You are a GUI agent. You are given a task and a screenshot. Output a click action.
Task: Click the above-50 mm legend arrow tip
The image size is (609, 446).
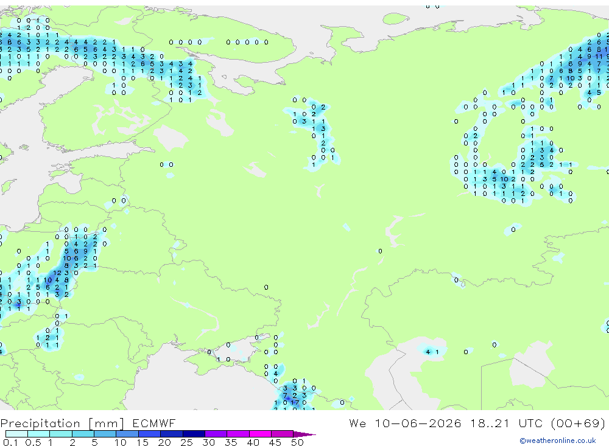(x=305, y=434)
